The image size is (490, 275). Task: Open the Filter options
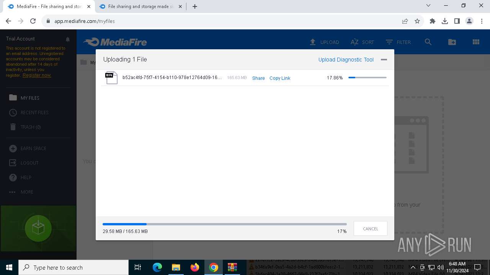(x=398, y=42)
